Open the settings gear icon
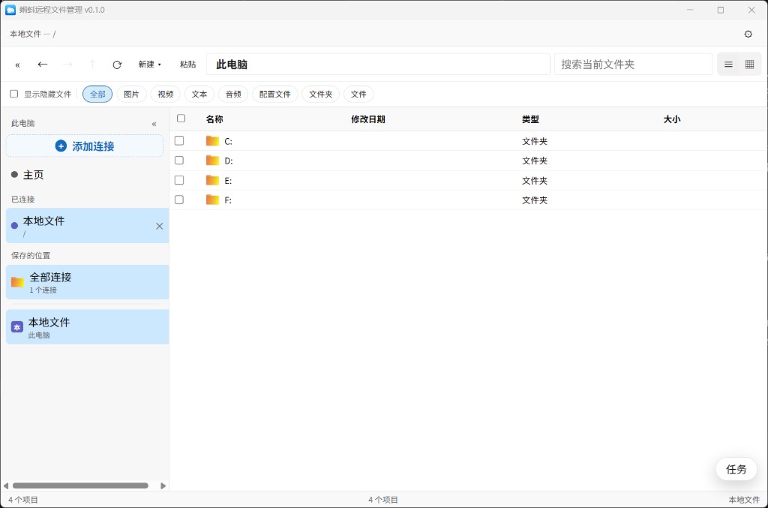This screenshot has width=768, height=508. point(748,34)
